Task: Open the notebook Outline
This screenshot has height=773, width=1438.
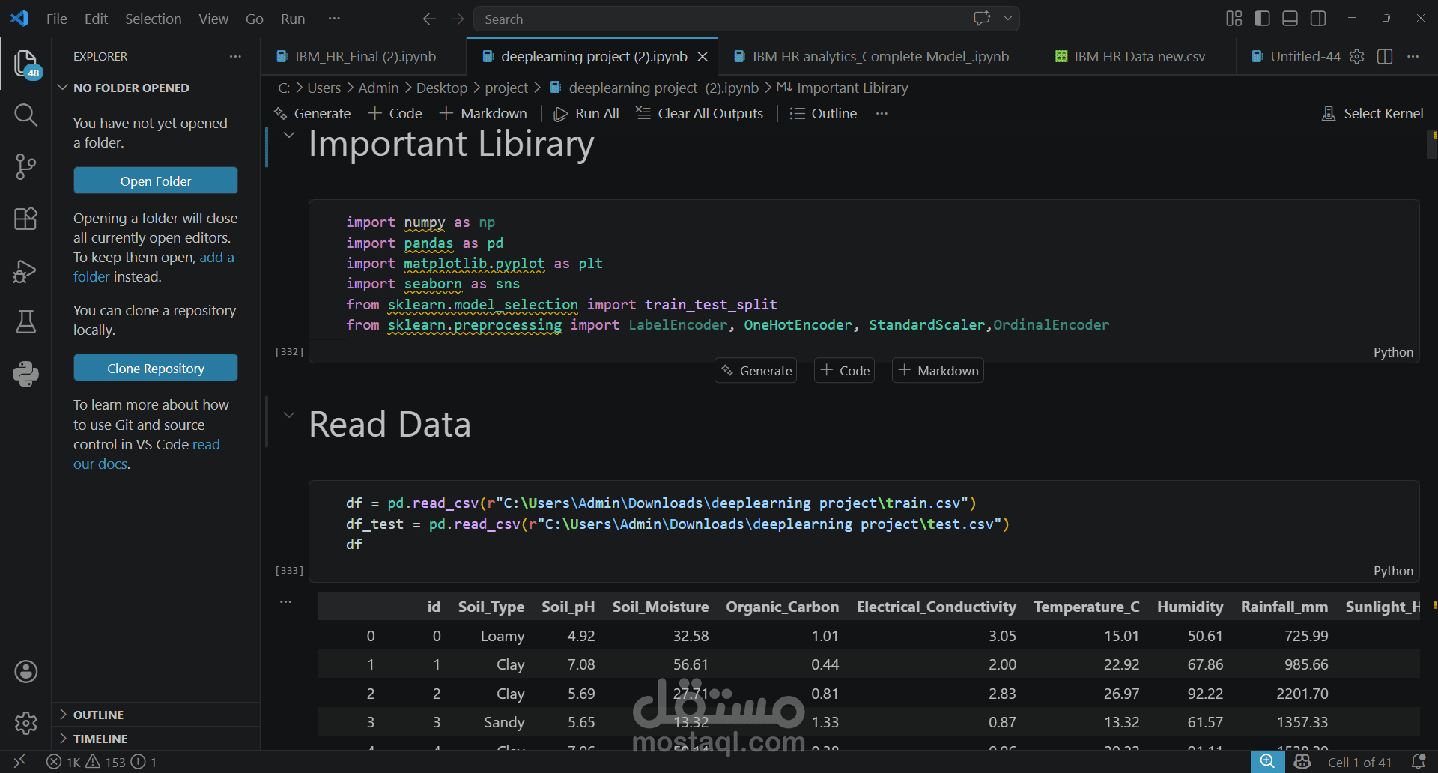Action: [x=824, y=113]
